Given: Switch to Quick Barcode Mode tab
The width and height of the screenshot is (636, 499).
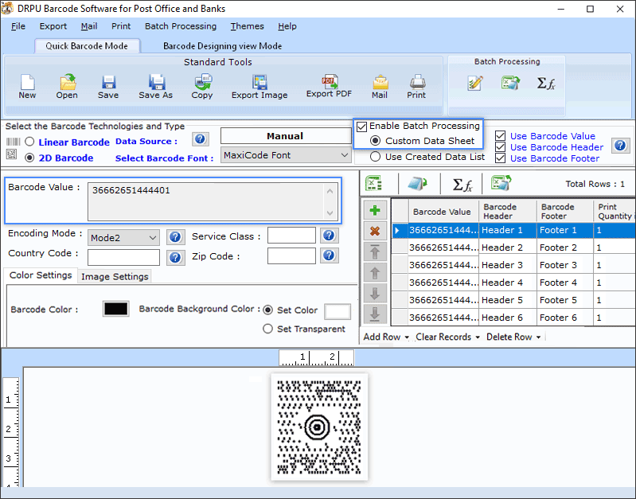Looking at the screenshot, I should pos(87,46).
